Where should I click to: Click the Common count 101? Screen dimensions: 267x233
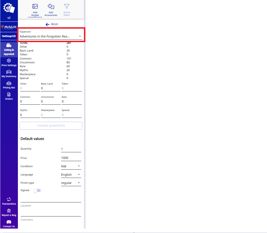click(x=69, y=58)
